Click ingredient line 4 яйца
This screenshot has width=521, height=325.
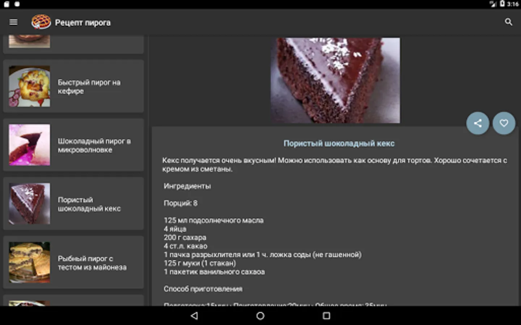tap(175, 229)
